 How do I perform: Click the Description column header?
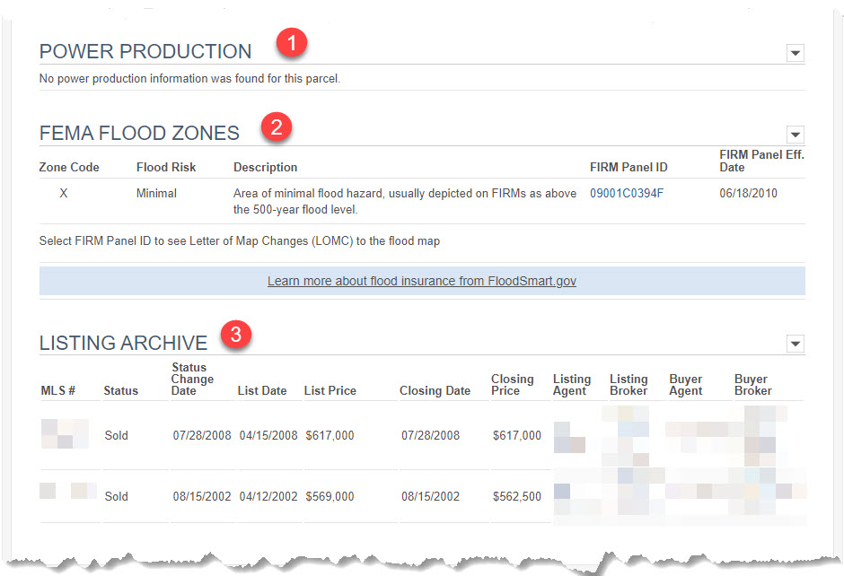[266, 167]
